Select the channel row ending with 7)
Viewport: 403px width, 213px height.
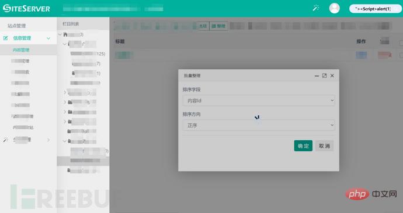tap(86, 63)
